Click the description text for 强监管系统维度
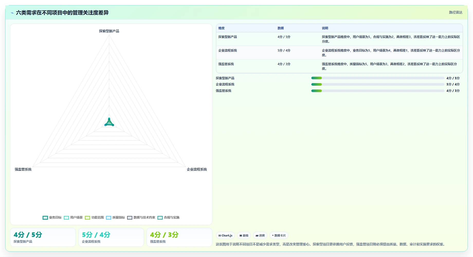Screen dimensions: 473x257 (389, 66)
